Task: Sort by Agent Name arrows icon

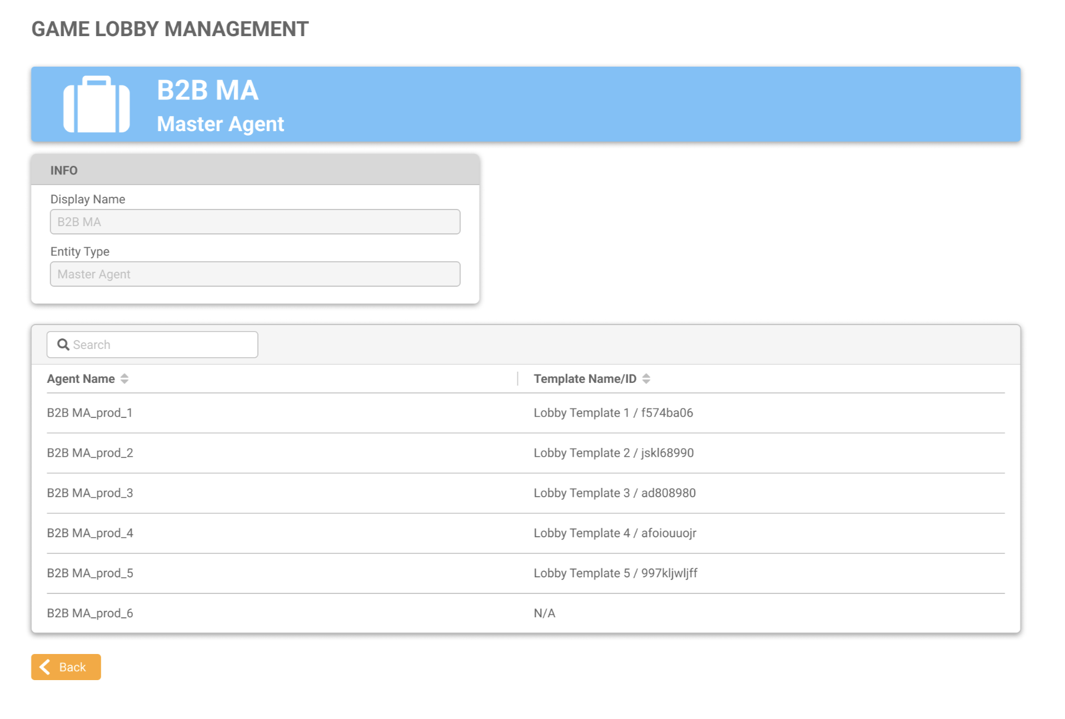Action: click(x=125, y=379)
